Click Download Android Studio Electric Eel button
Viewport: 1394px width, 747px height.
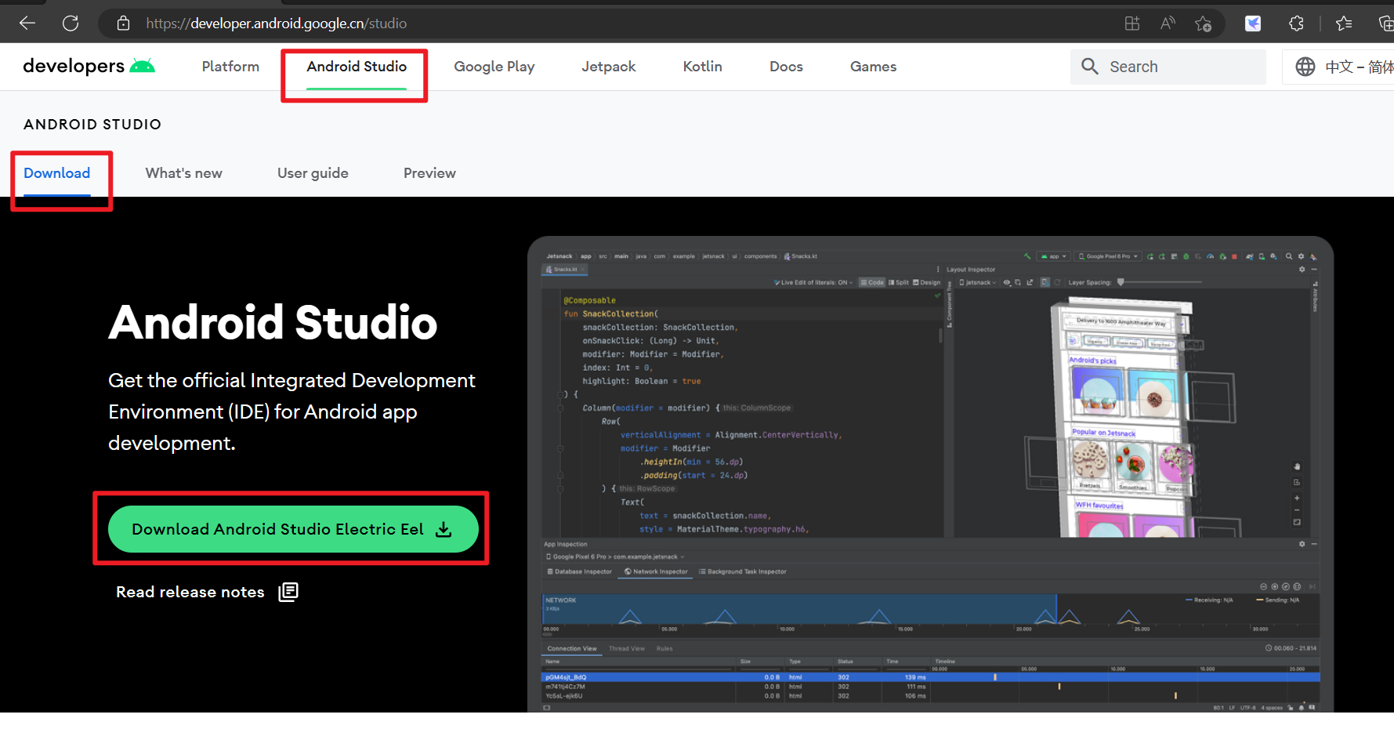[293, 529]
